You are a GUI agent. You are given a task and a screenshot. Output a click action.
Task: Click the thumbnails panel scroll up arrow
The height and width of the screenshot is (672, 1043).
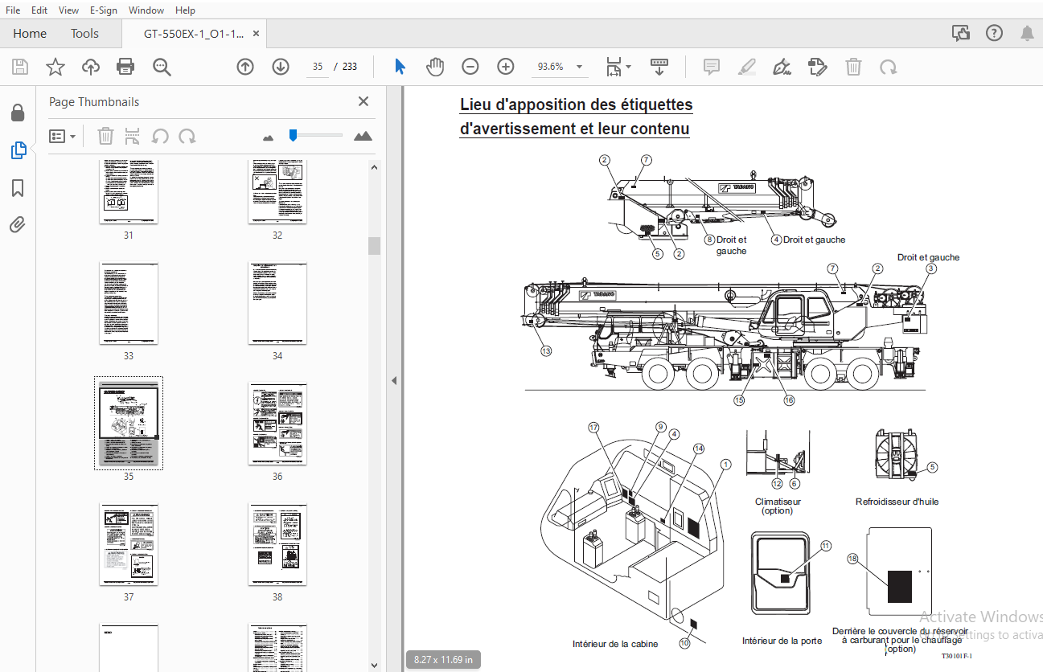(374, 167)
